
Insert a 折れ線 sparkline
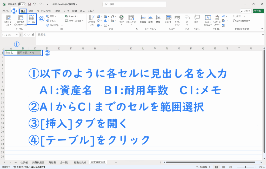tap(143, 19)
